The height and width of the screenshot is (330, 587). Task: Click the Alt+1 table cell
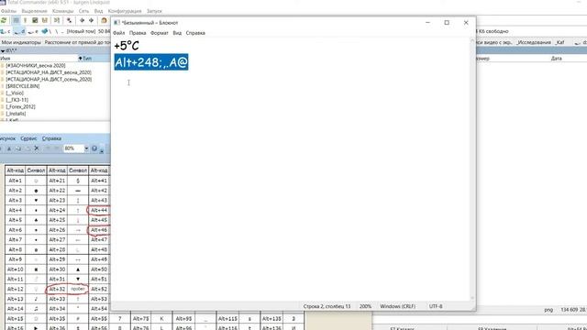tap(16, 181)
